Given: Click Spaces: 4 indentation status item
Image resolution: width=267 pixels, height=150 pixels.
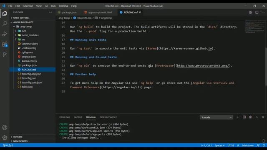Looking at the screenshot, I should (x=219, y=145).
